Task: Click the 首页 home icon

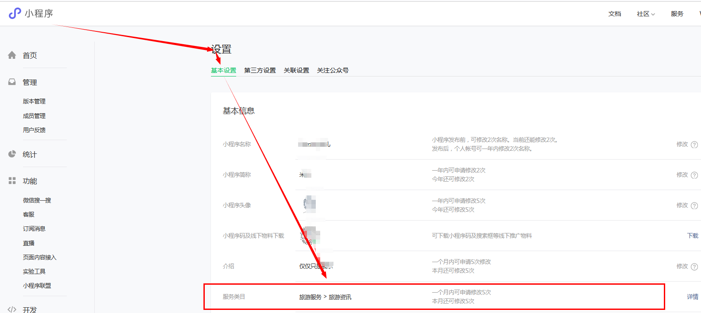Action: pyautogui.click(x=12, y=55)
